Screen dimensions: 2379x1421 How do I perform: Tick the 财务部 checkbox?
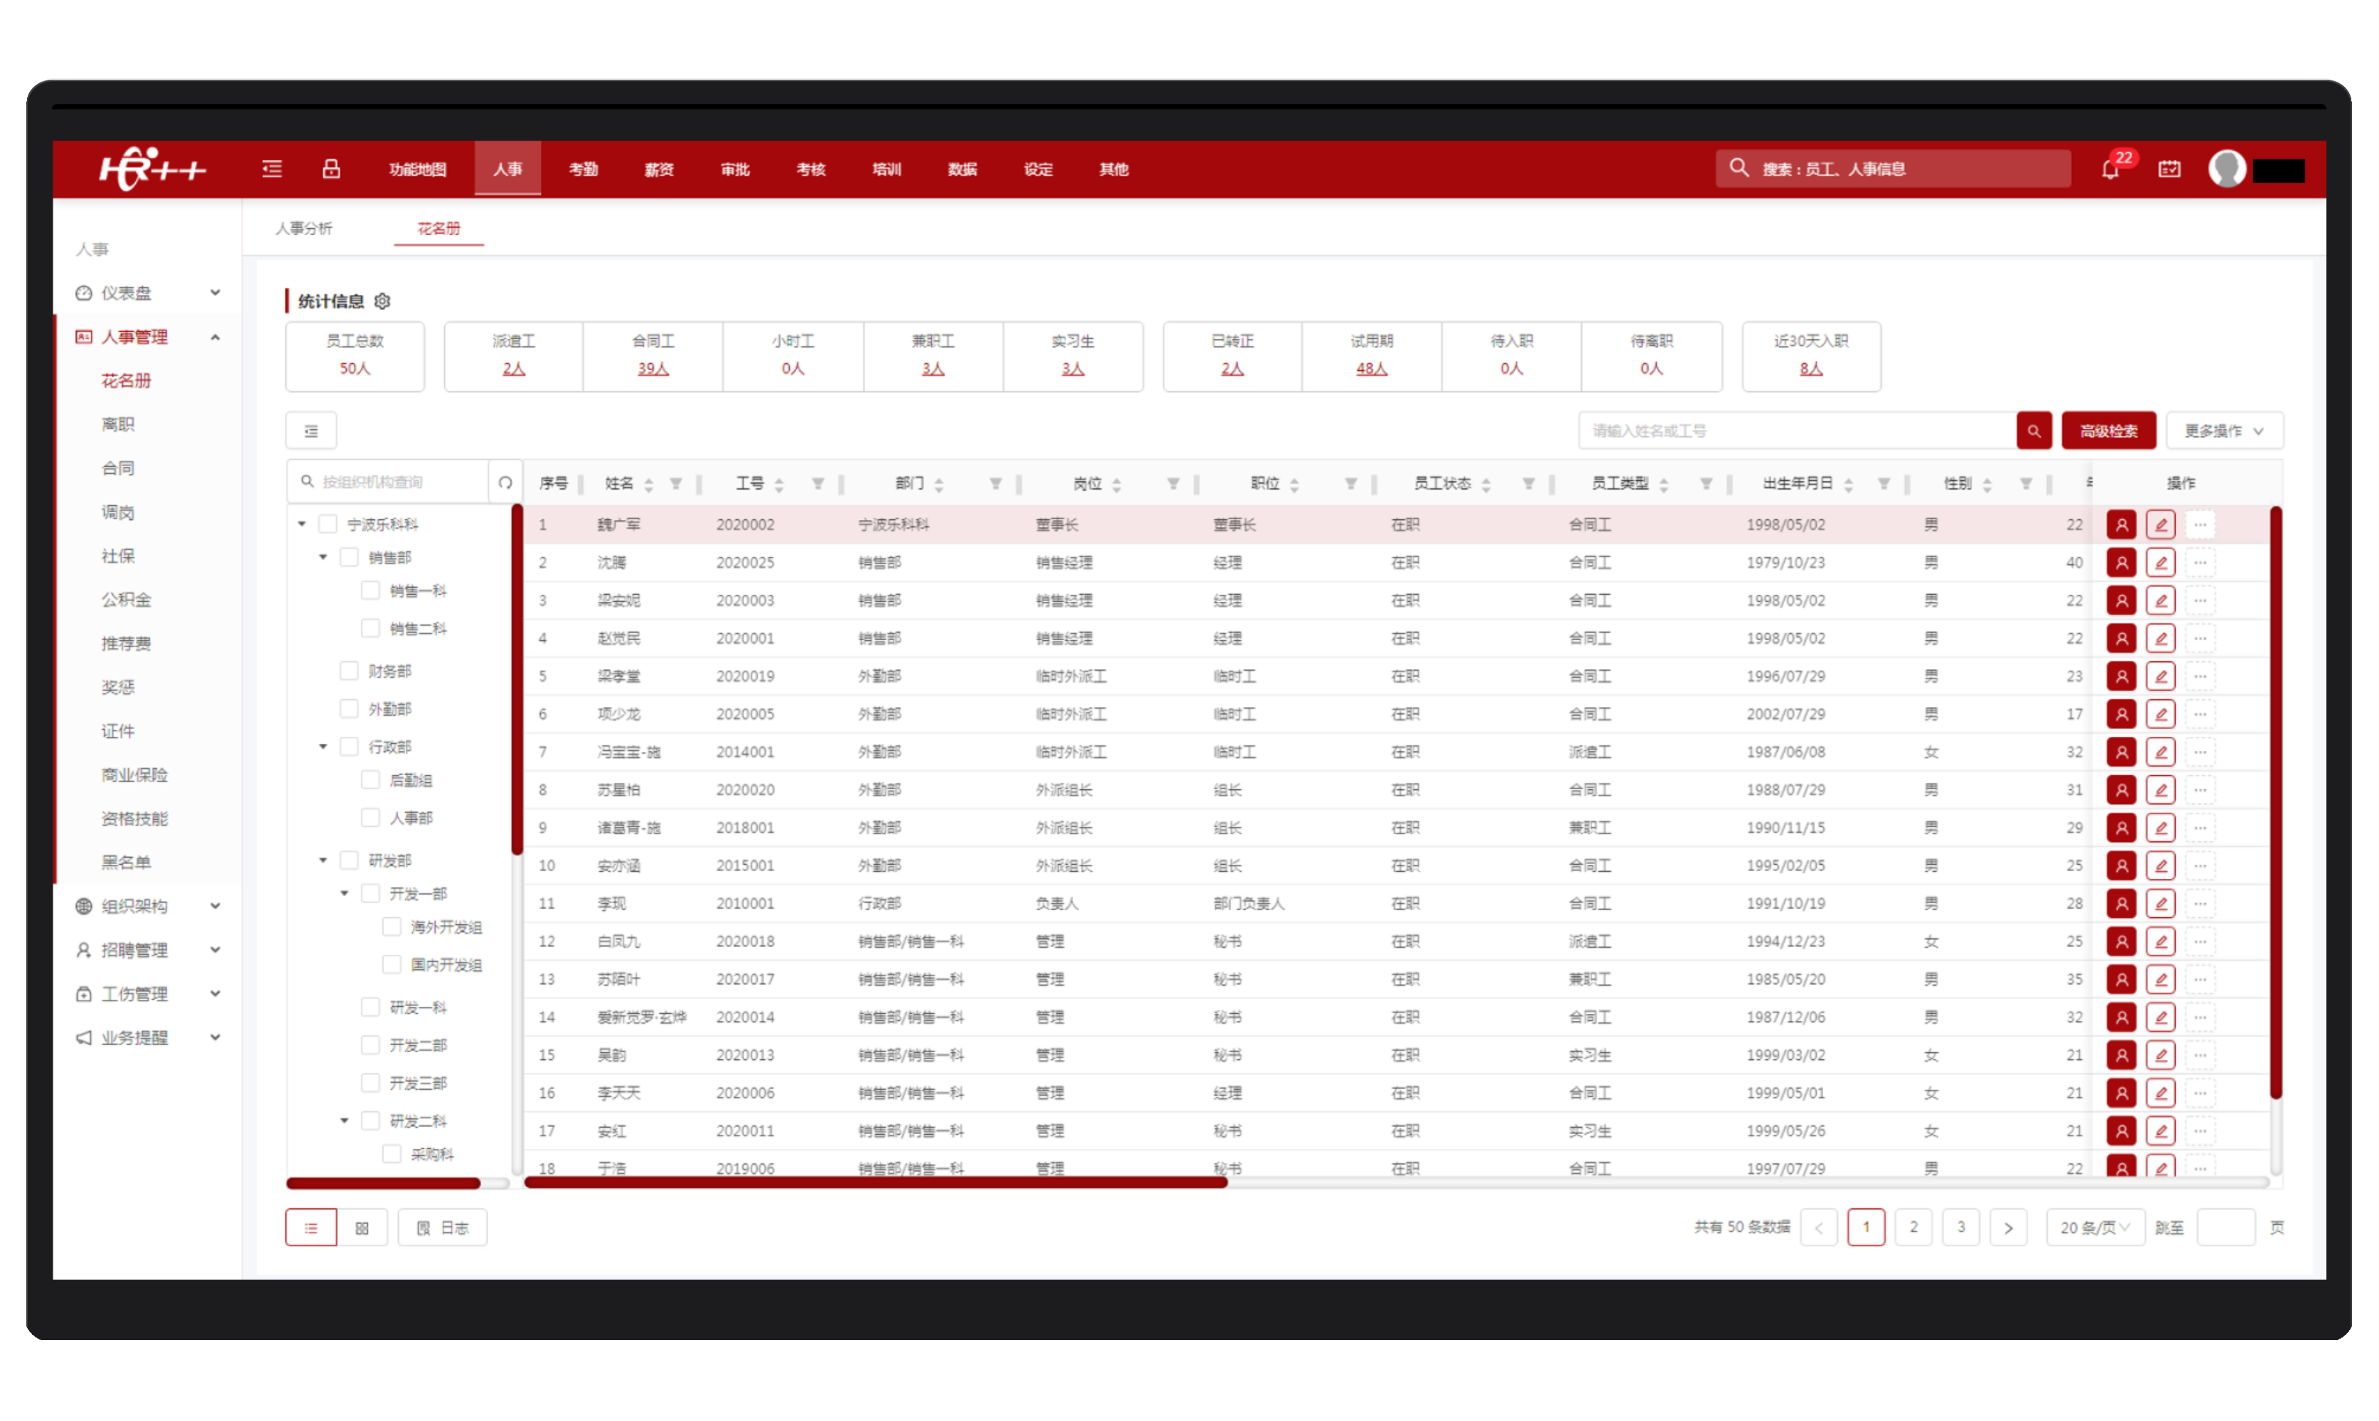tap(348, 671)
